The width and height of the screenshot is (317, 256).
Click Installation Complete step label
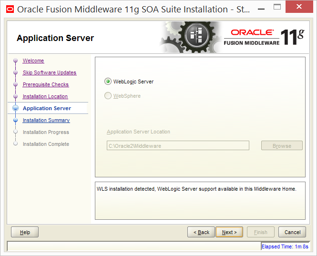coord(46,144)
